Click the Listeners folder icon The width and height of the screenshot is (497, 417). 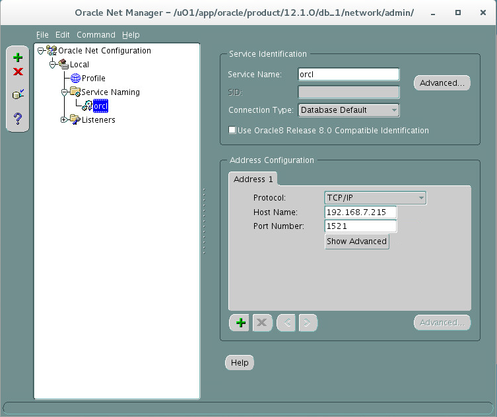point(75,120)
